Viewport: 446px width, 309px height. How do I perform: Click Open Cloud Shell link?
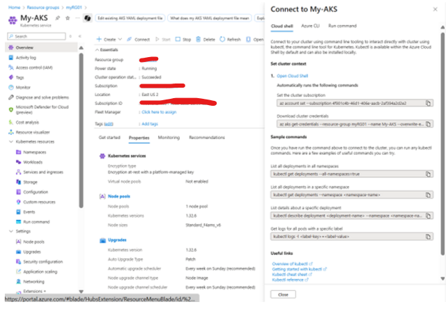(x=293, y=76)
